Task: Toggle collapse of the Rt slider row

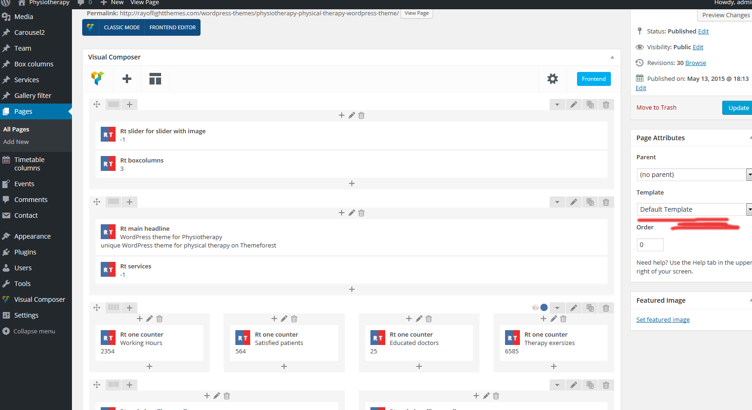Action: [557, 105]
